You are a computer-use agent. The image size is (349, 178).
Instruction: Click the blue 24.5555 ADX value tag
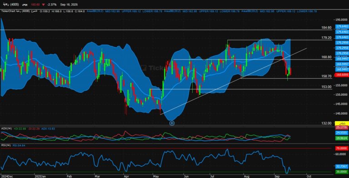pos(342,133)
